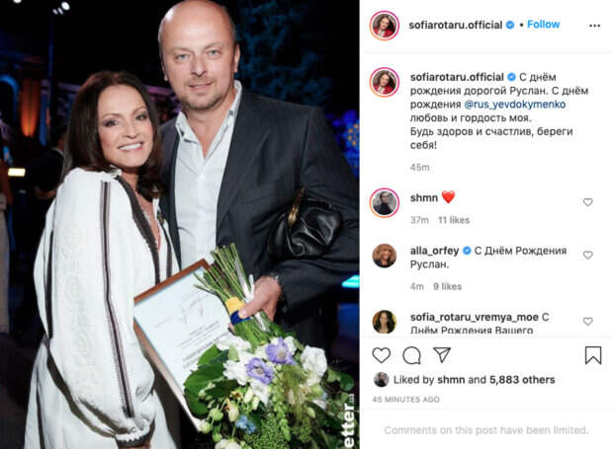Show list of 5,883 others who liked

click(x=522, y=380)
